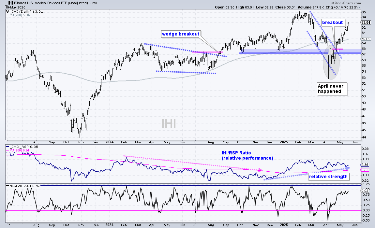Click the 'Chg +0.14 (+0.22%)' header value
The image size is (375, 228).
(x=342, y=7)
